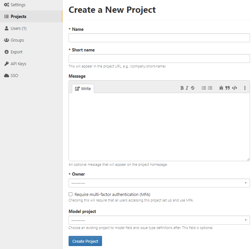
Task: Apply strikethrough formatting in message editor
Action: [193, 88]
